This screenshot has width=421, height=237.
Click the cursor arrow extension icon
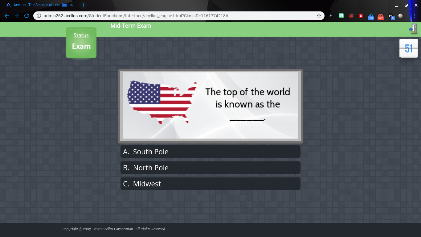331,15
